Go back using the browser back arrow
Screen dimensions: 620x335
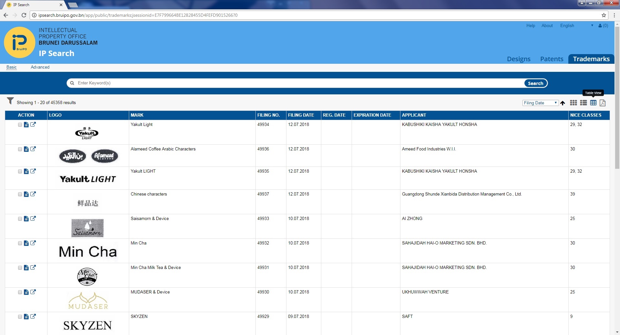click(6, 15)
